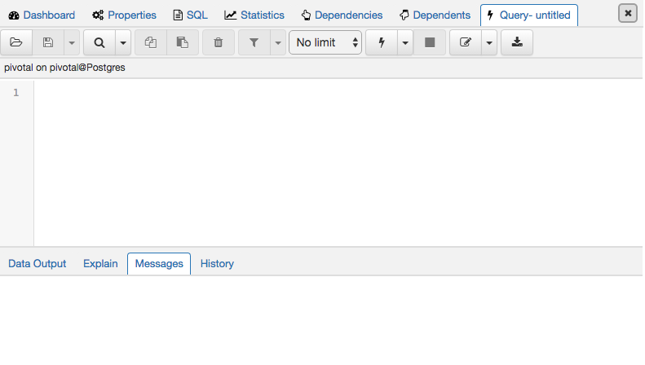
Task: Click the Delete trash can icon
Action: coord(218,42)
